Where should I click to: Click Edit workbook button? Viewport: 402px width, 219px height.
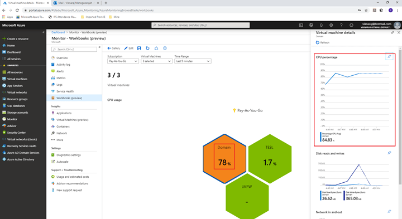tap(129, 48)
